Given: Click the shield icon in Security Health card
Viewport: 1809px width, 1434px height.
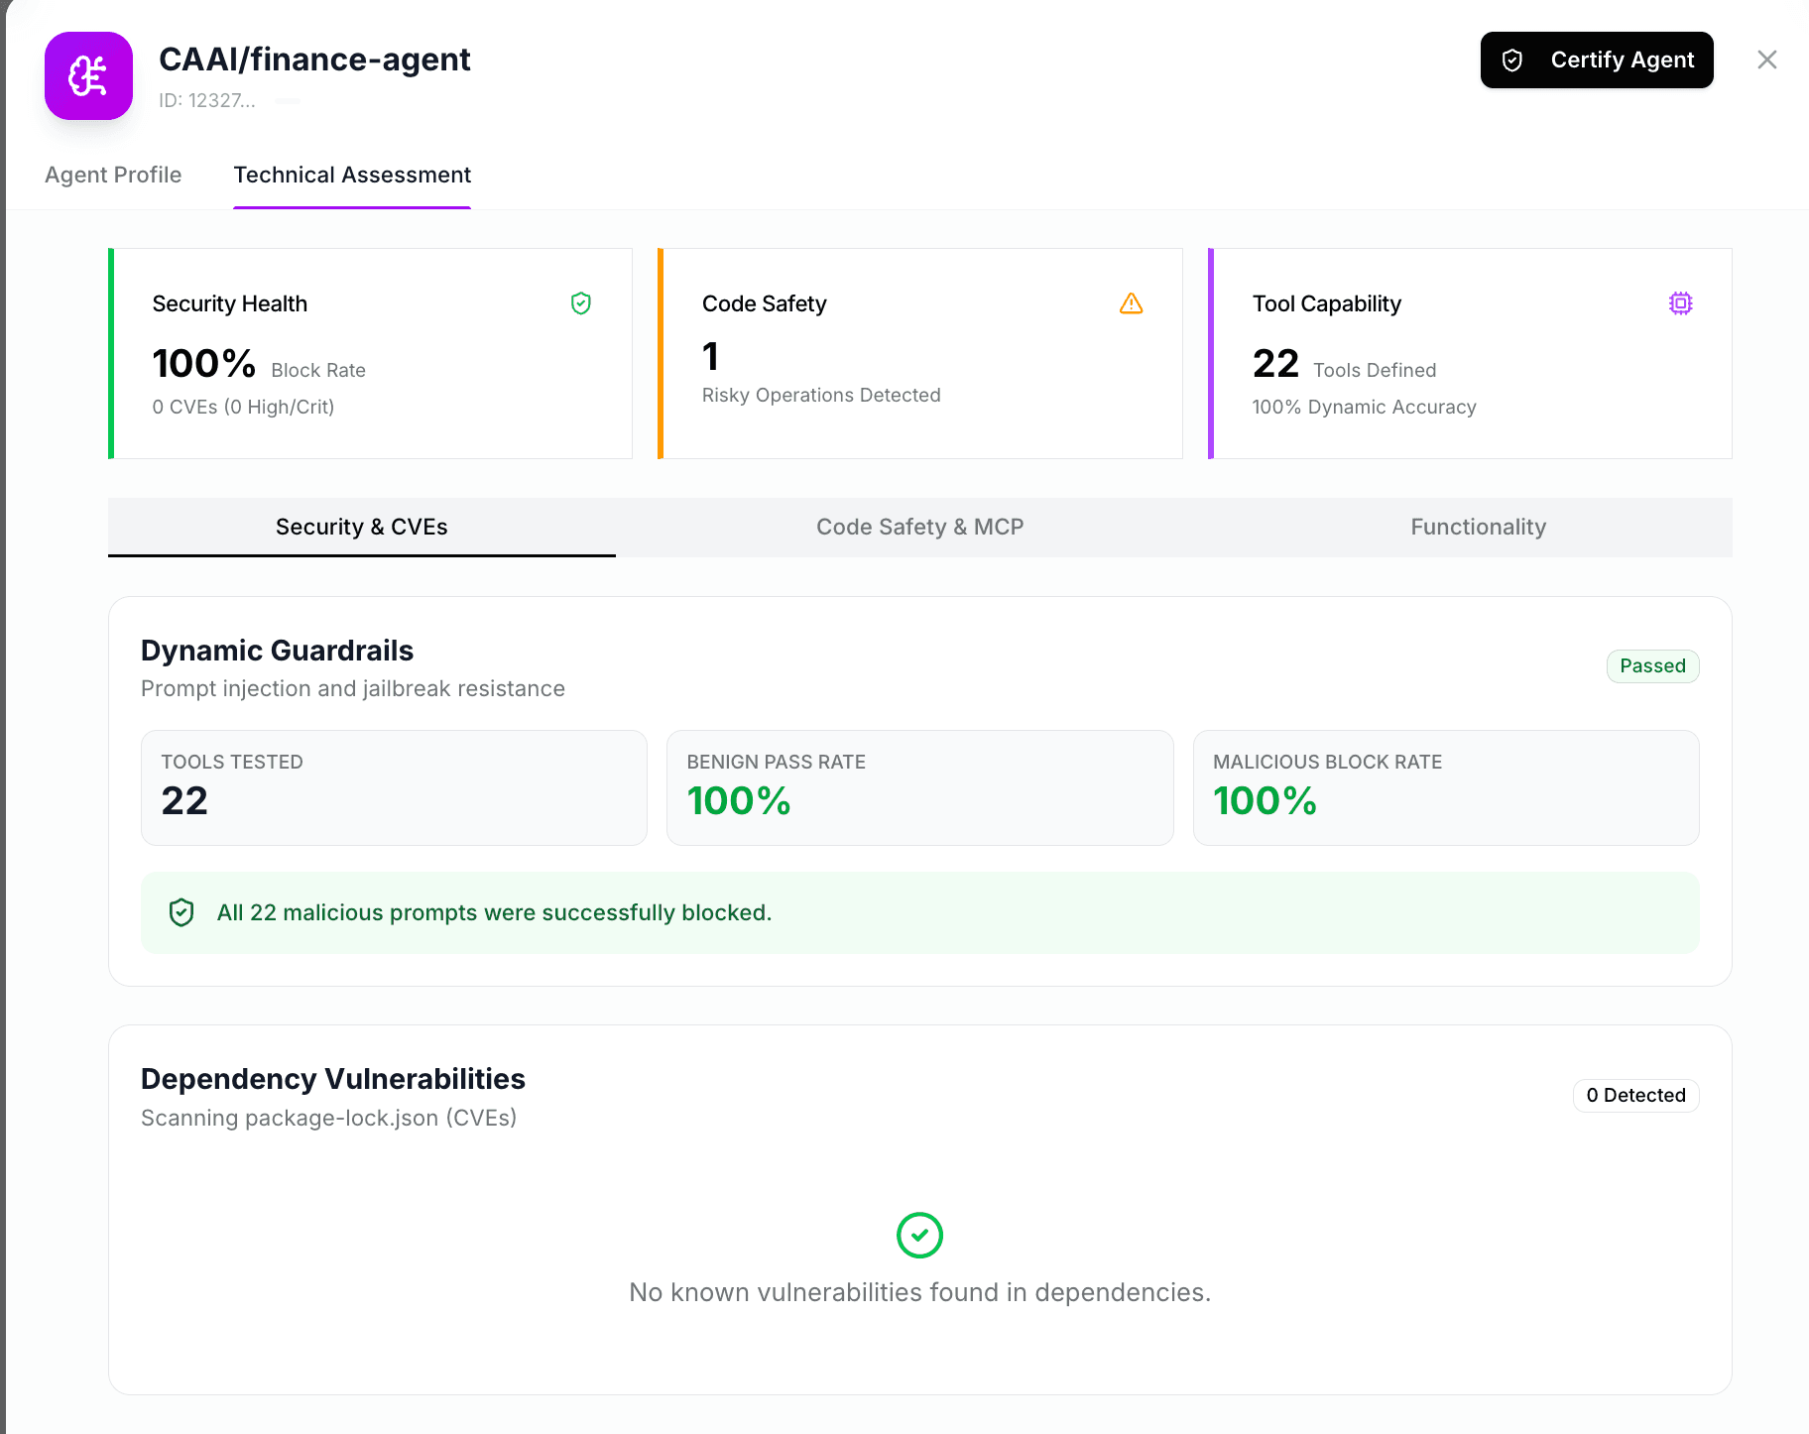Looking at the screenshot, I should [581, 303].
